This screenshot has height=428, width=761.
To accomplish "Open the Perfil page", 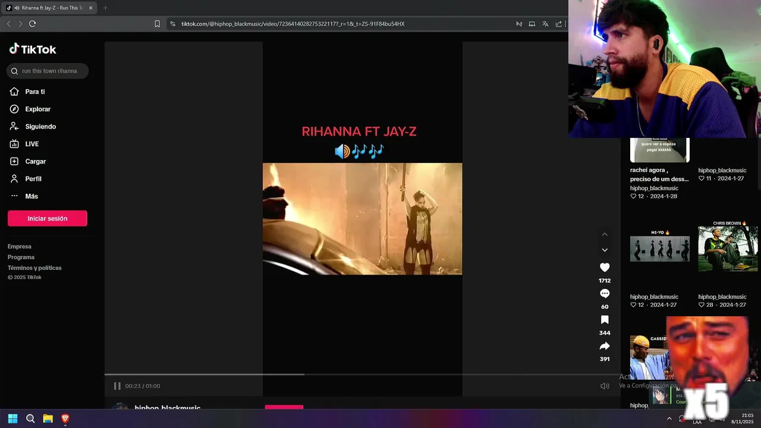I will click(33, 179).
